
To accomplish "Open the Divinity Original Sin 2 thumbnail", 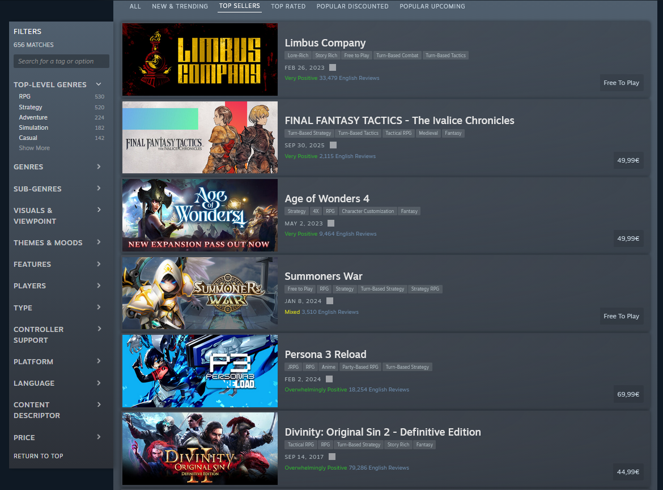I will (x=200, y=449).
